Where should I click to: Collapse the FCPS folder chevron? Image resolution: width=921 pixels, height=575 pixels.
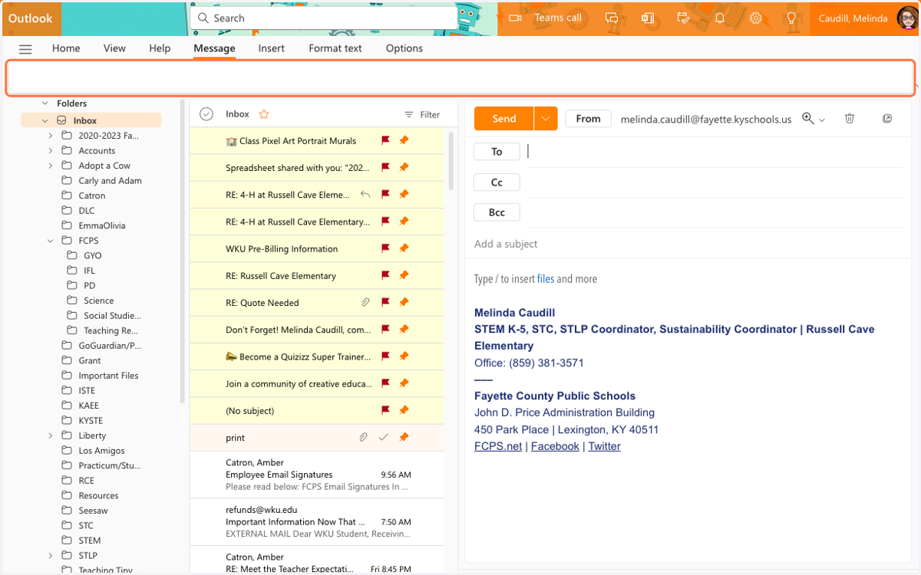pos(51,241)
